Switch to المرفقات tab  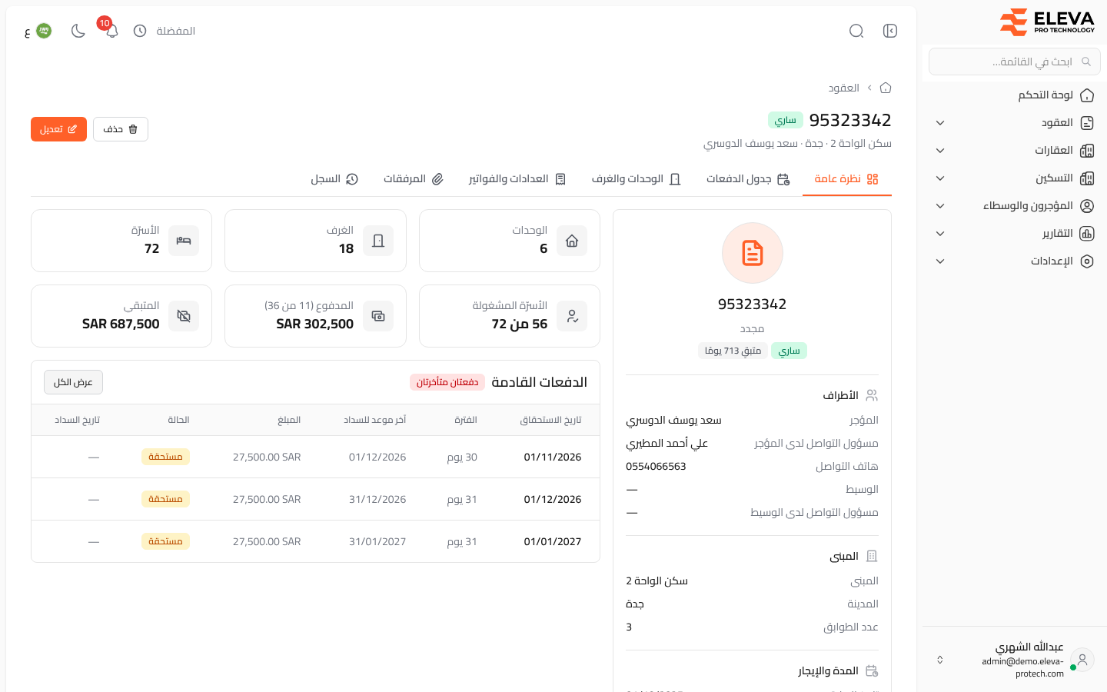414,178
